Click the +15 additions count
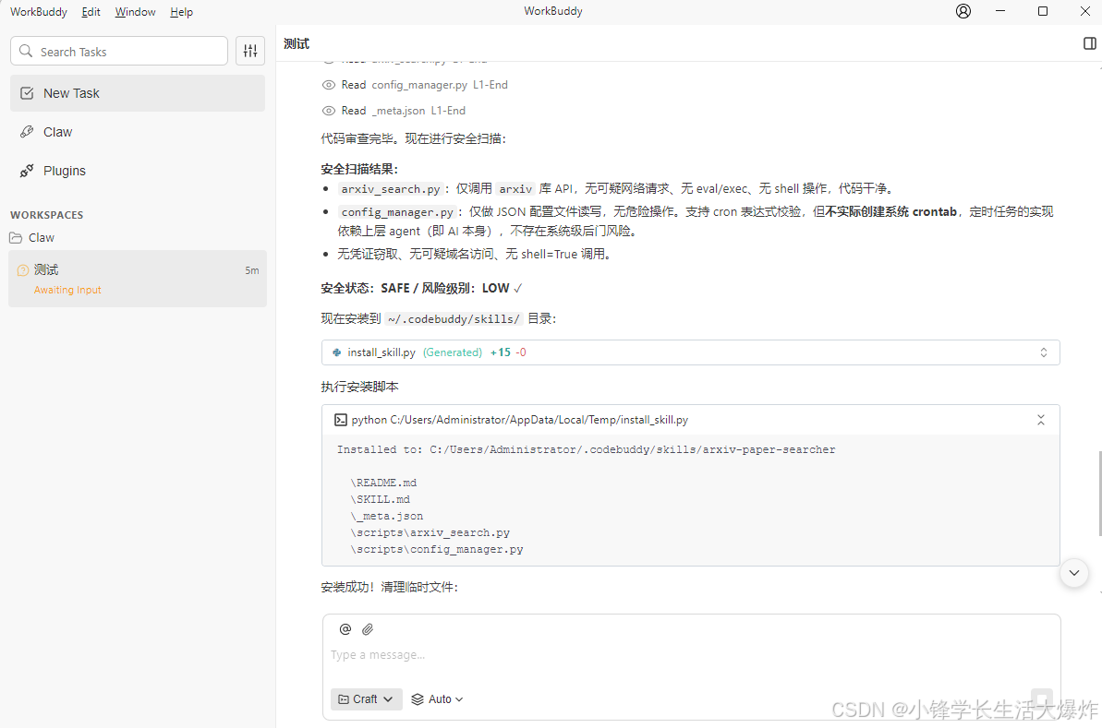Screen dimensions: 1102x728 501,352
